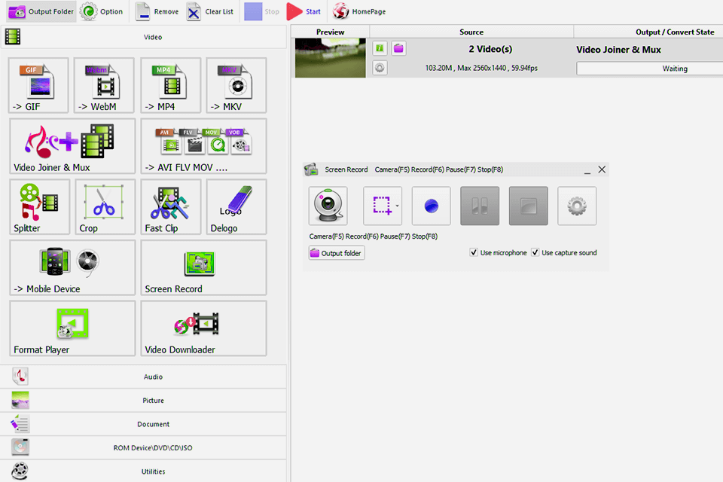Select the Crop tool
This screenshot has width=723, height=482.
[x=104, y=206]
